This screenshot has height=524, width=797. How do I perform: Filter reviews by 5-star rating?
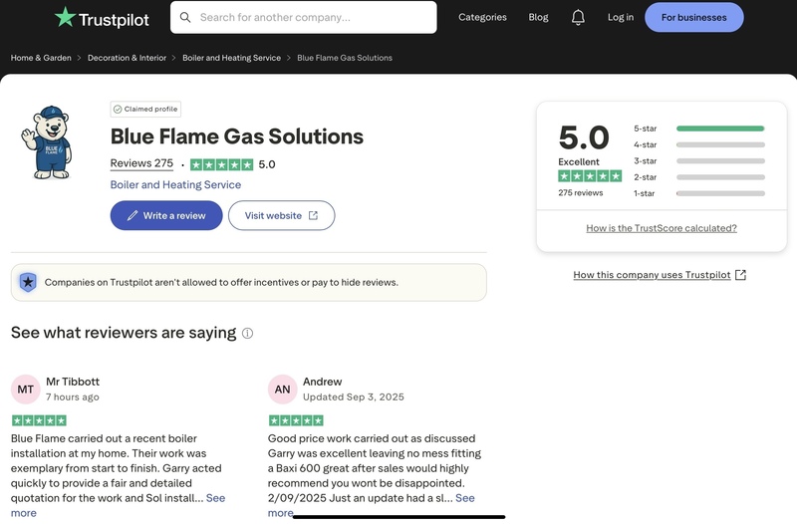coord(699,129)
